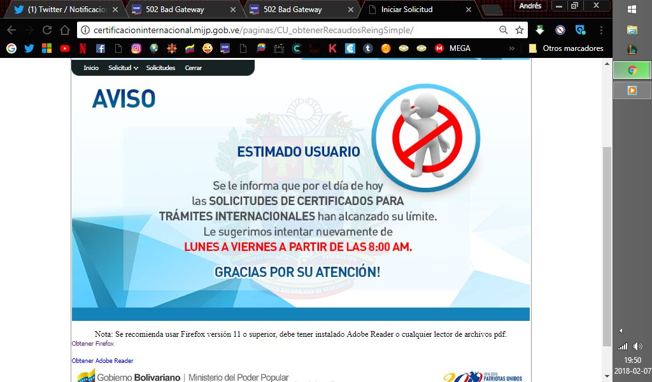Click the network signal tray icon
Image resolution: width=652 pixels, height=382 pixels.
[623, 346]
